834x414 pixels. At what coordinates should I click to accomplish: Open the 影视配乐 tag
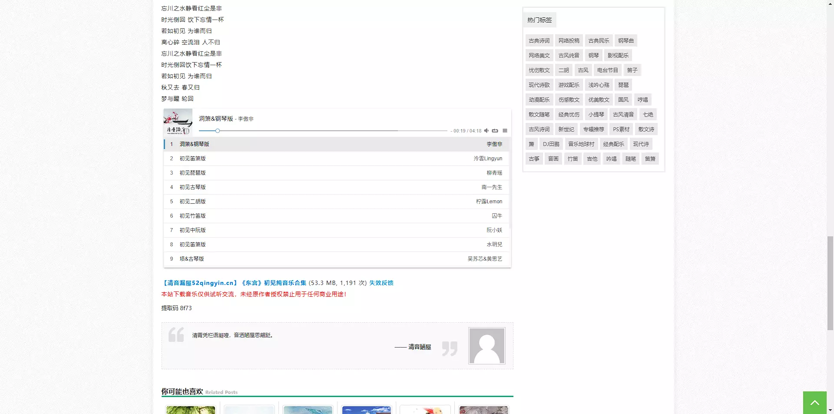618,56
